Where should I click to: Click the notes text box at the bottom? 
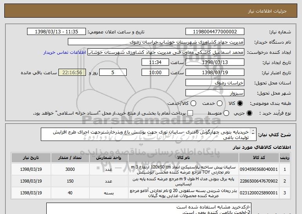149,209
